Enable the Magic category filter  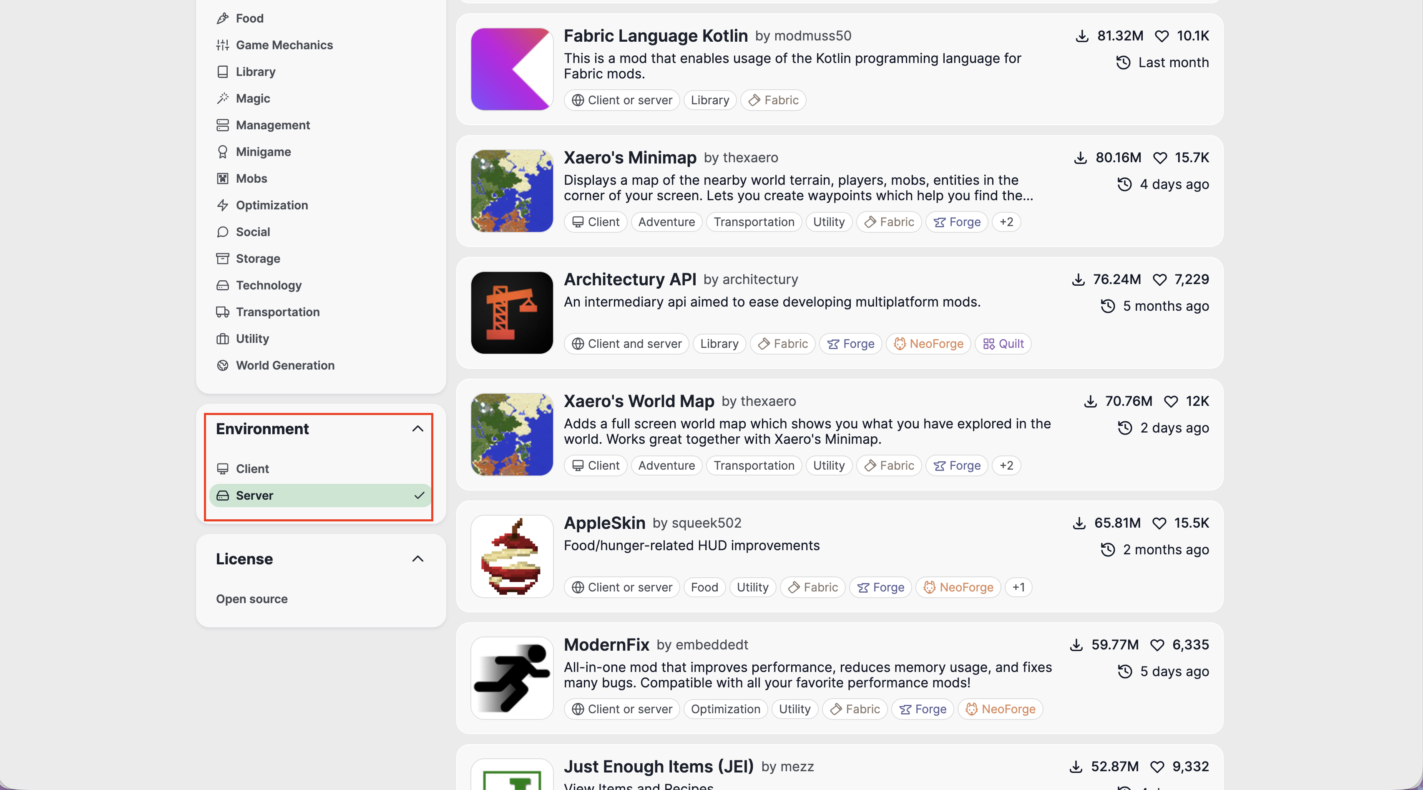click(x=320, y=98)
